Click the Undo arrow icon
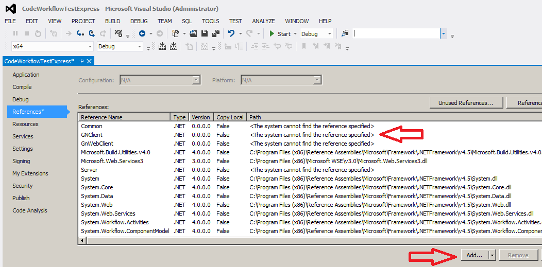This screenshot has height=267, width=542. point(231,33)
